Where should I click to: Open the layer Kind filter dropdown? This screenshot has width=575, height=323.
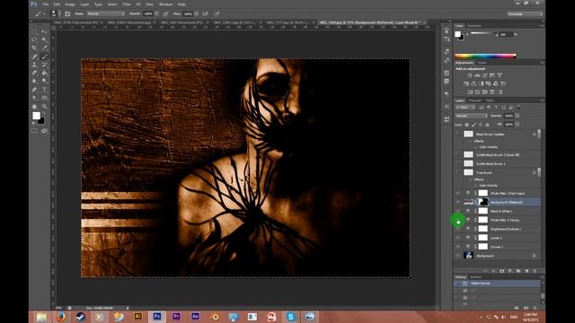[465, 108]
